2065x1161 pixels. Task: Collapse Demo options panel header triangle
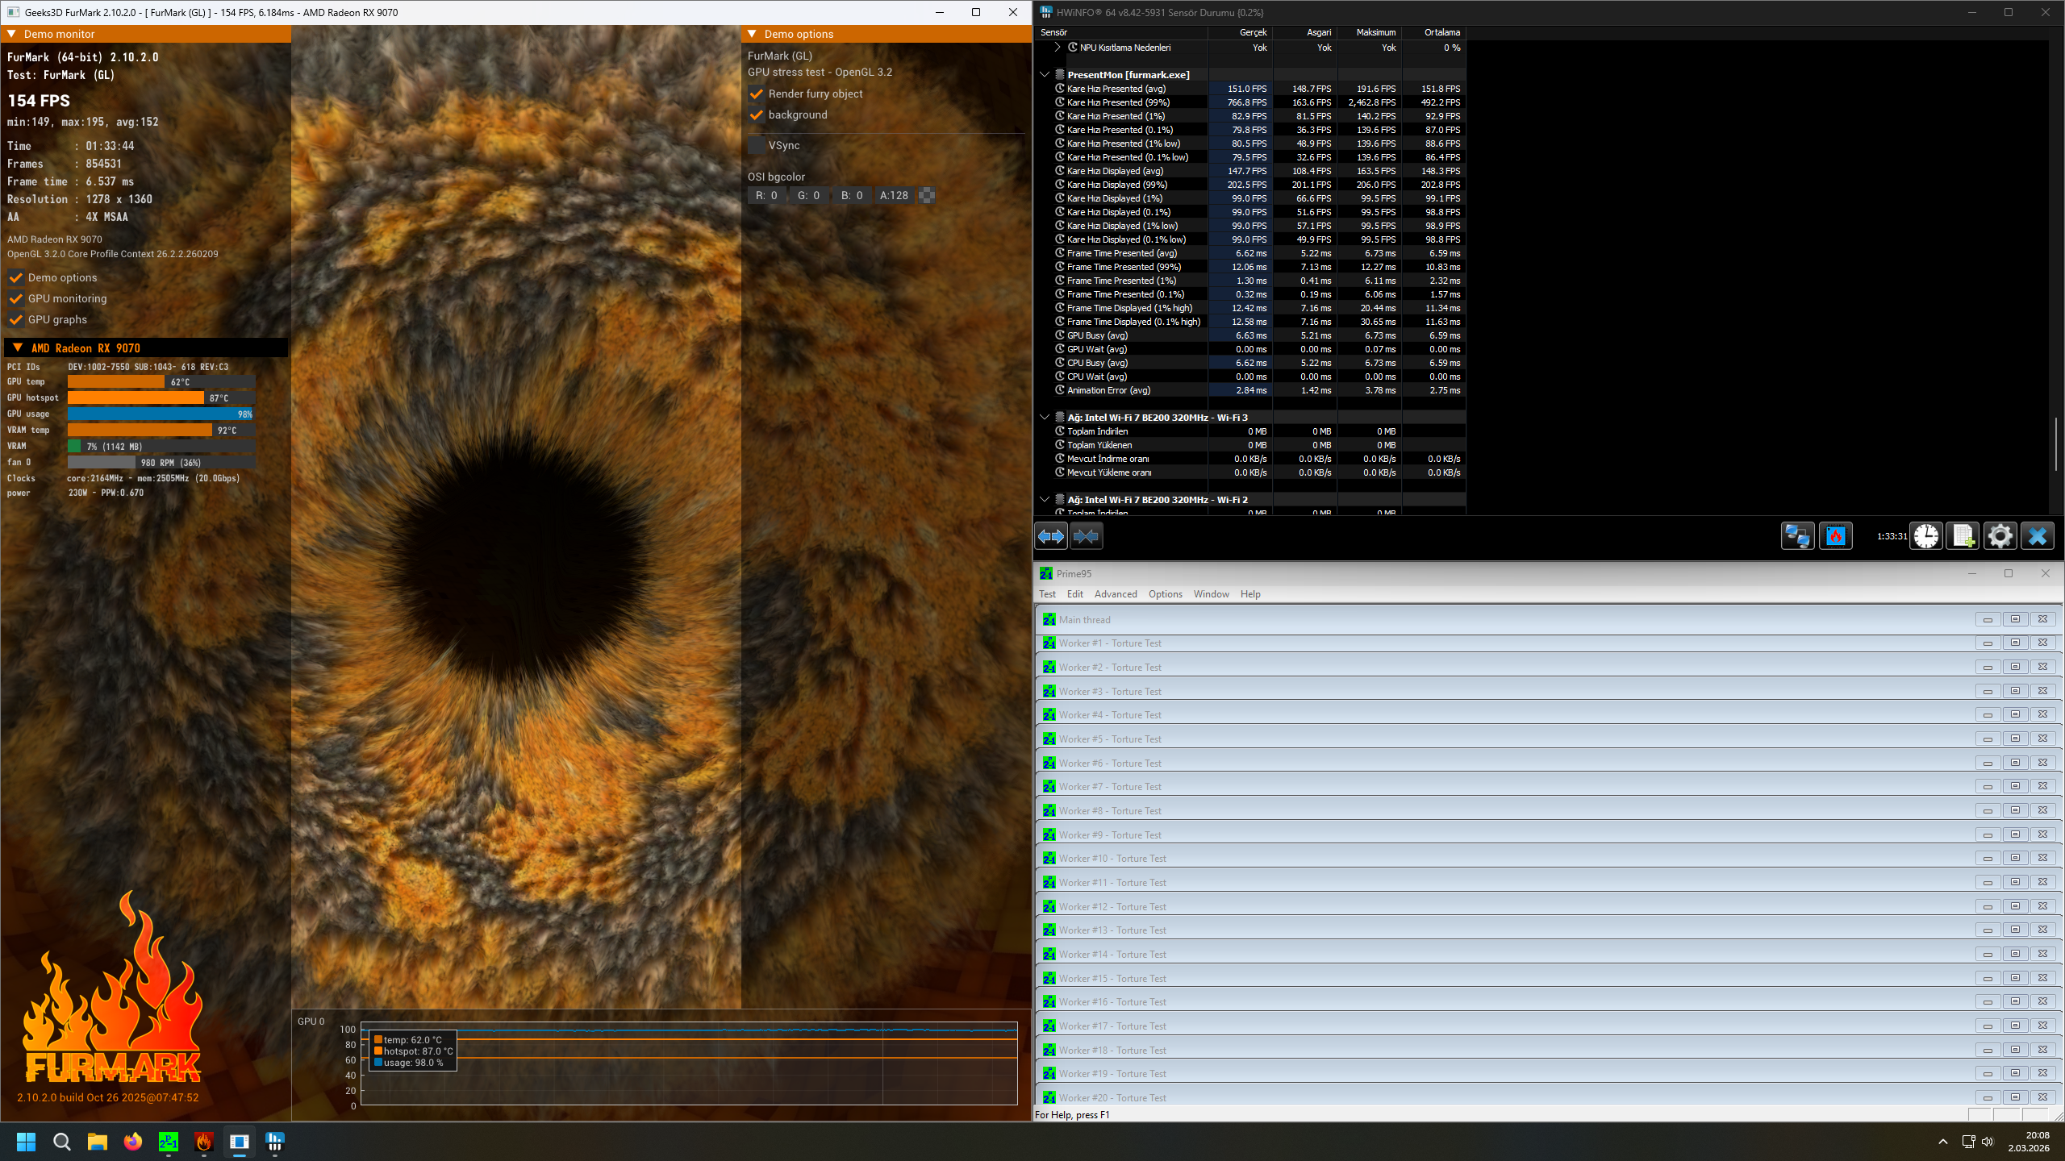[x=752, y=34]
